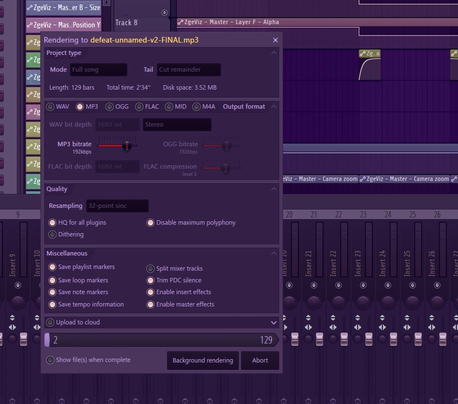Click the Insert 26 volume fader handle
Image resolution: width=458 pixels, height=404 pixels.
click(x=443, y=338)
